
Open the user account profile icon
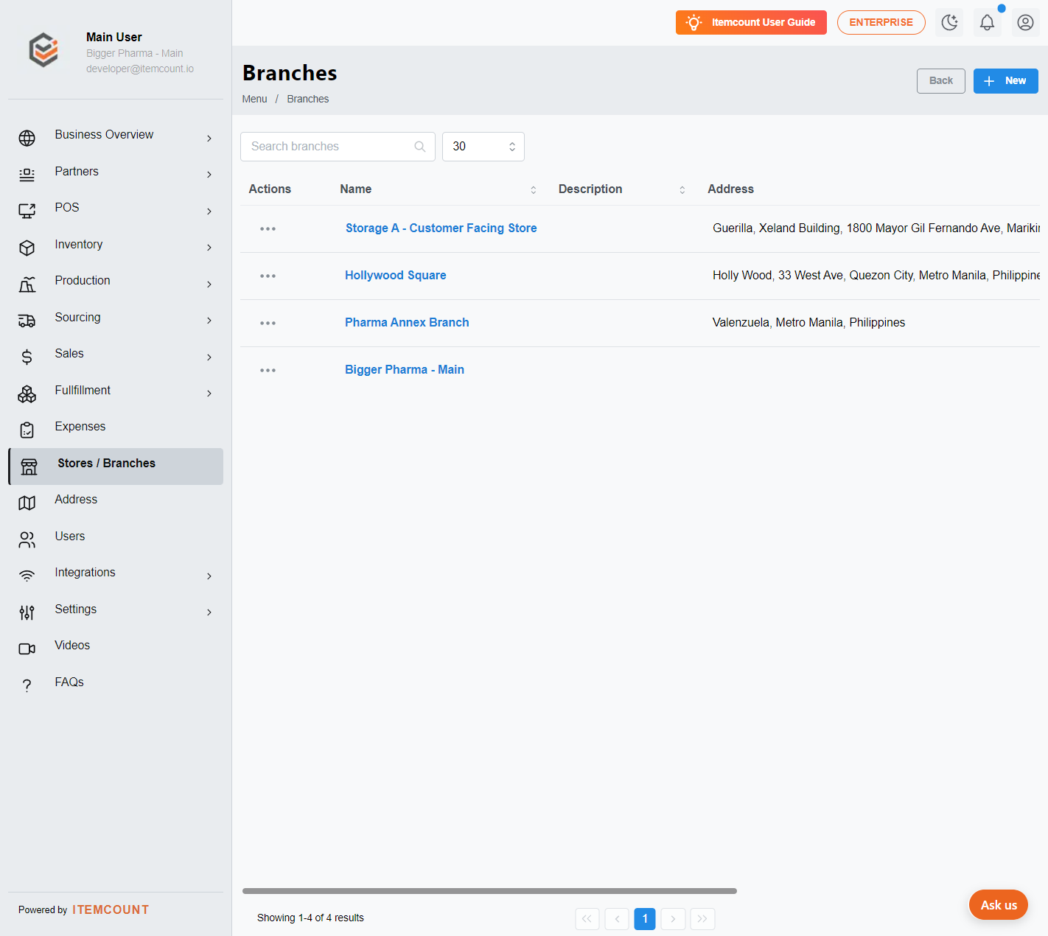1025,22
